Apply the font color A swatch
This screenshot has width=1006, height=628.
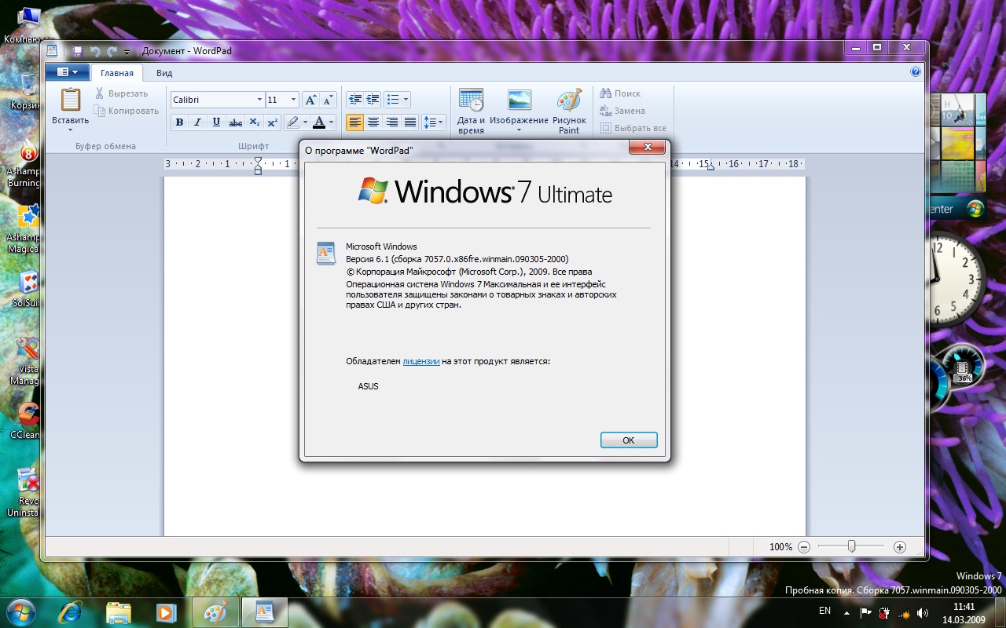click(319, 122)
